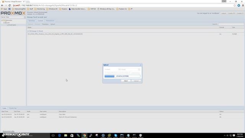Open the Facebook bookmark icon
The width and height of the screenshot is (245, 138).
10,9
